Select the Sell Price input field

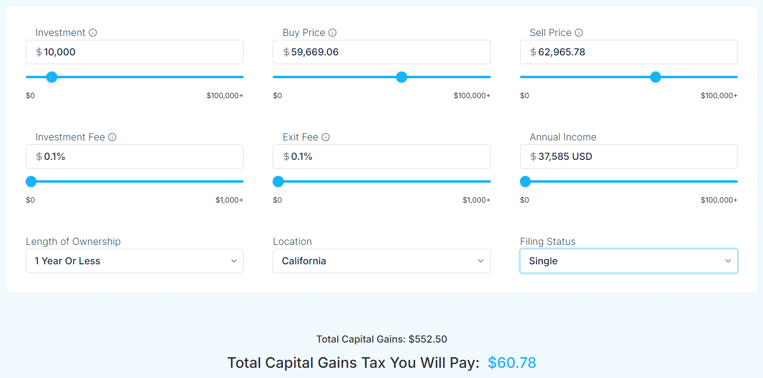point(628,52)
